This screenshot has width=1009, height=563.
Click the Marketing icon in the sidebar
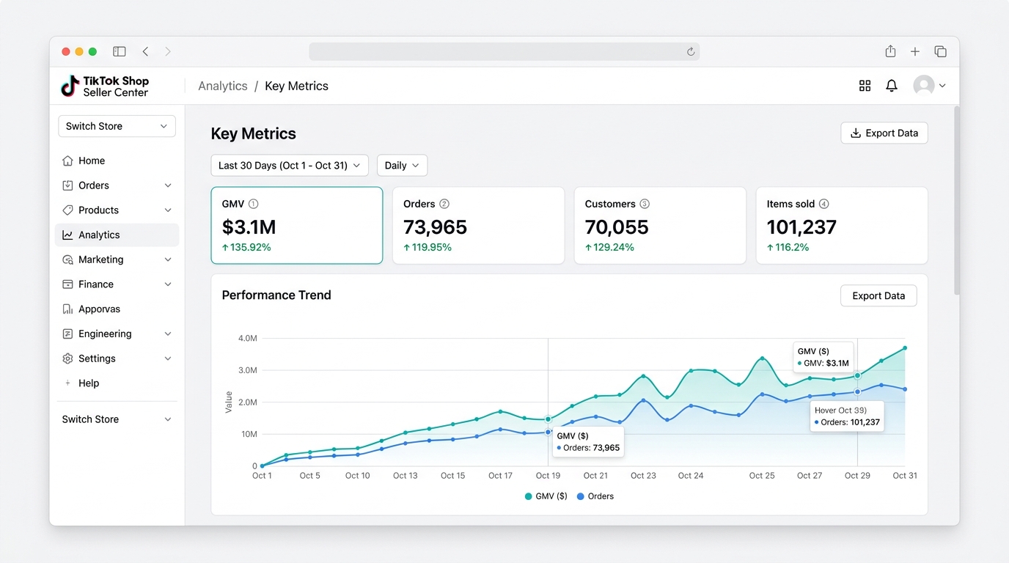67,260
